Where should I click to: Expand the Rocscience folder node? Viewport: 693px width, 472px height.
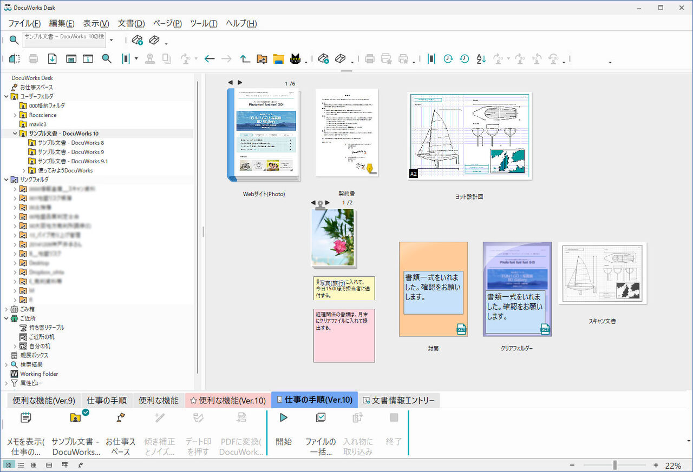coord(15,115)
